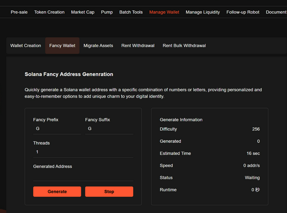Select the Pump navigation item
The height and width of the screenshot is (213, 287).
pos(107,12)
